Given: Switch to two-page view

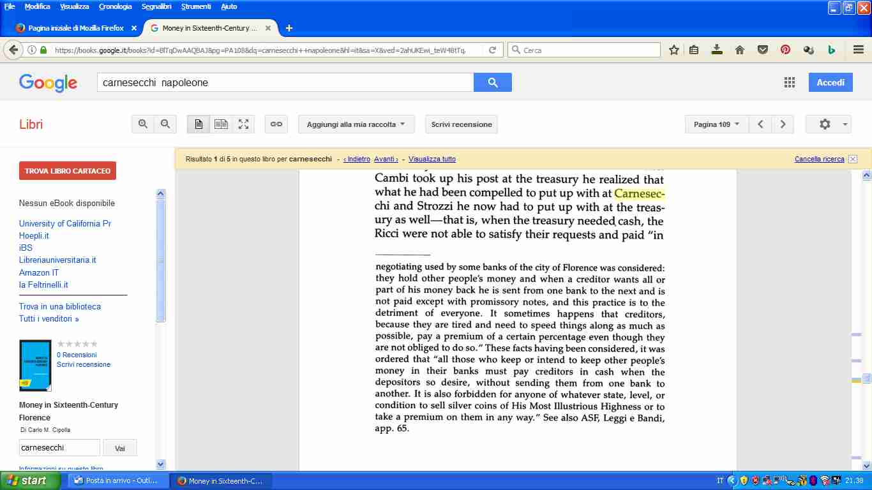Looking at the screenshot, I should [x=221, y=124].
